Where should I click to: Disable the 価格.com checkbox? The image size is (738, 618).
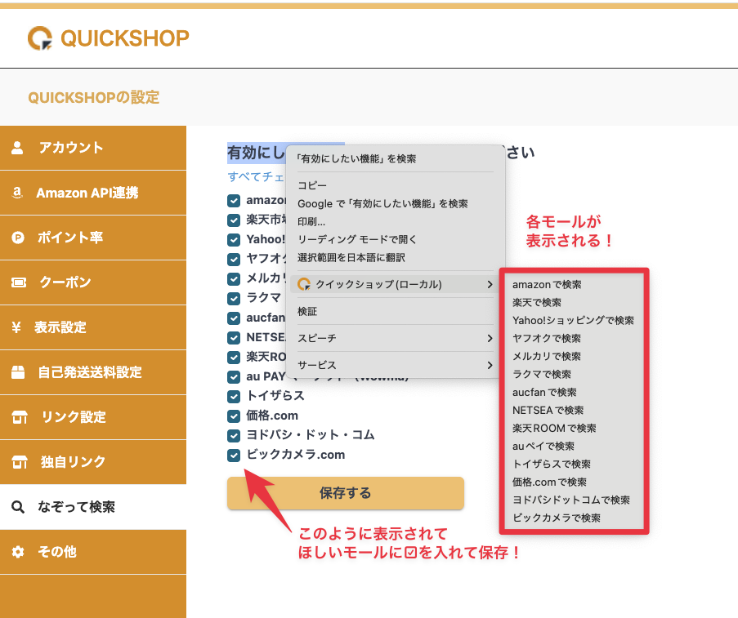(x=234, y=416)
